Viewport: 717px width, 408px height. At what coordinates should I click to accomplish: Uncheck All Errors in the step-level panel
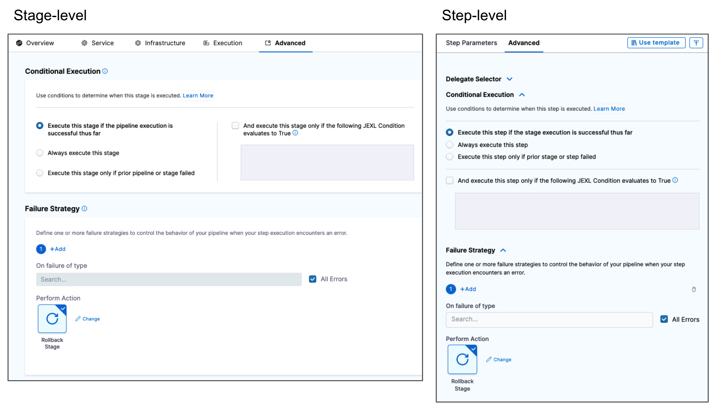click(x=664, y=319)
